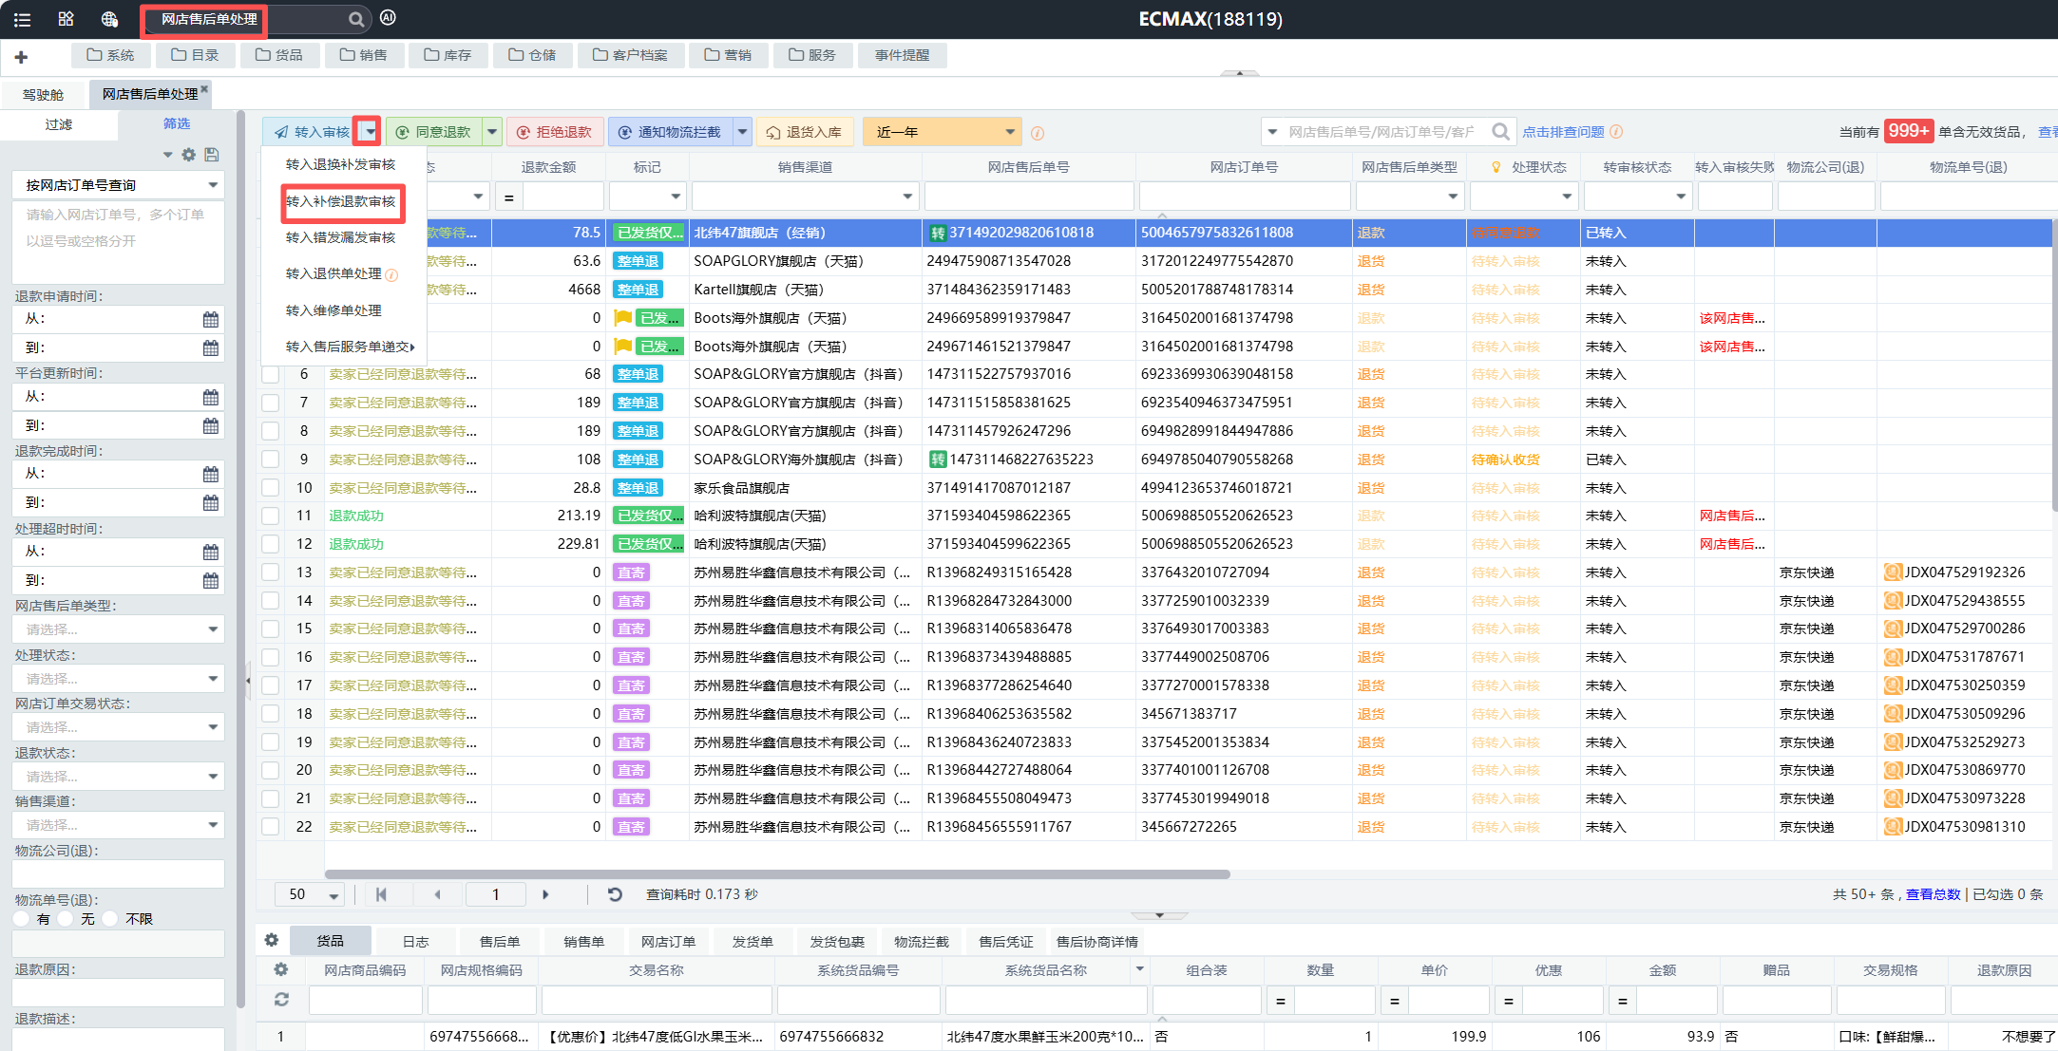Viewport: 2058px width, 1051px height.
Task: Select 转入错发漏发审核 menu item
Action: tap(341, 237)
